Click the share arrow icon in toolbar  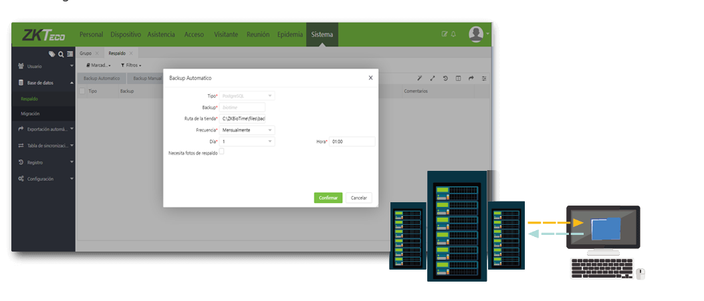pos(471,78)
